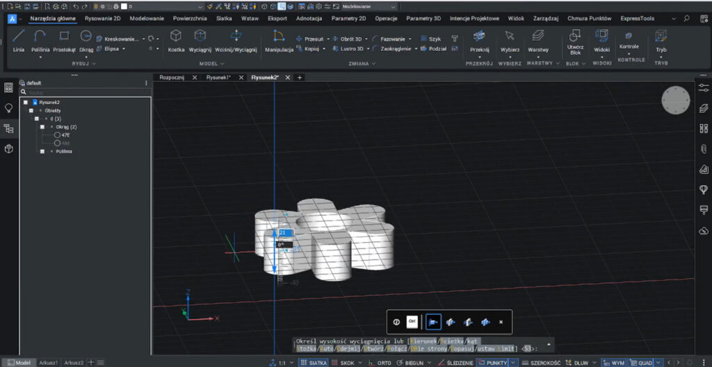Toggle SKOK snap mode
Viewport: 712px width, 367px height.
click(343, 363)
